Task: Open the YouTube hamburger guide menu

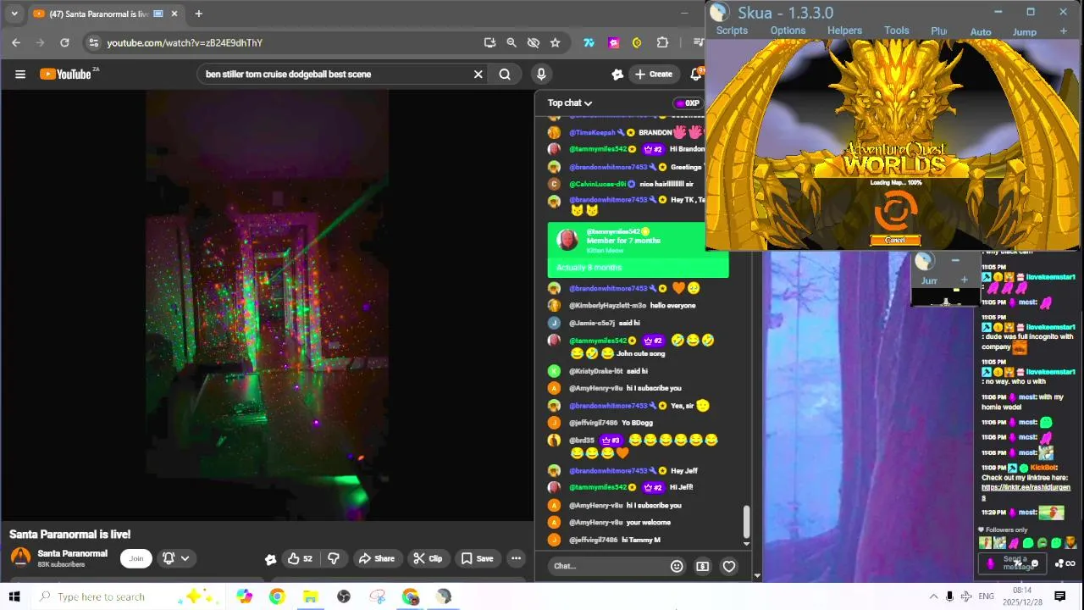Action: (x=20, y=75)
